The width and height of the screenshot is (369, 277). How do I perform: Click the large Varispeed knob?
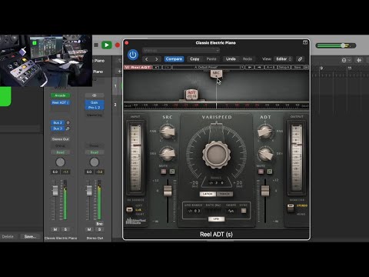[216, 155]
